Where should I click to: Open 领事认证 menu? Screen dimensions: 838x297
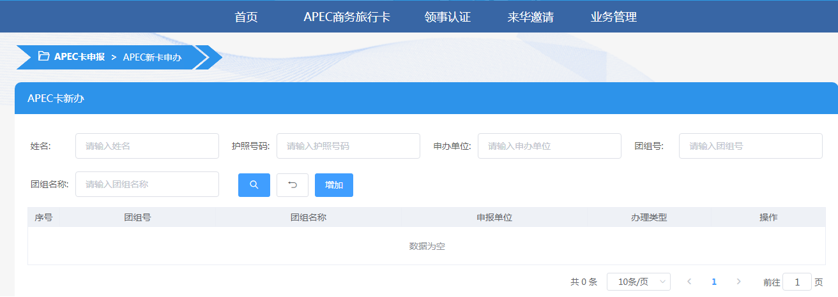448,17
